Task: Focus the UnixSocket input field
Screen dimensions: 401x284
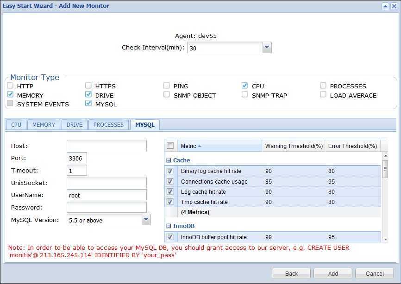Action: coord(107,183)
